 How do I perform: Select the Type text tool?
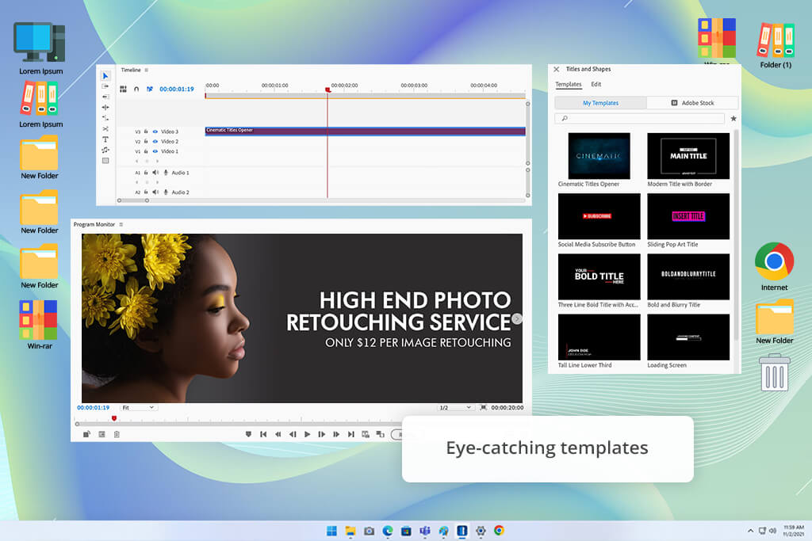pos(105,139)
